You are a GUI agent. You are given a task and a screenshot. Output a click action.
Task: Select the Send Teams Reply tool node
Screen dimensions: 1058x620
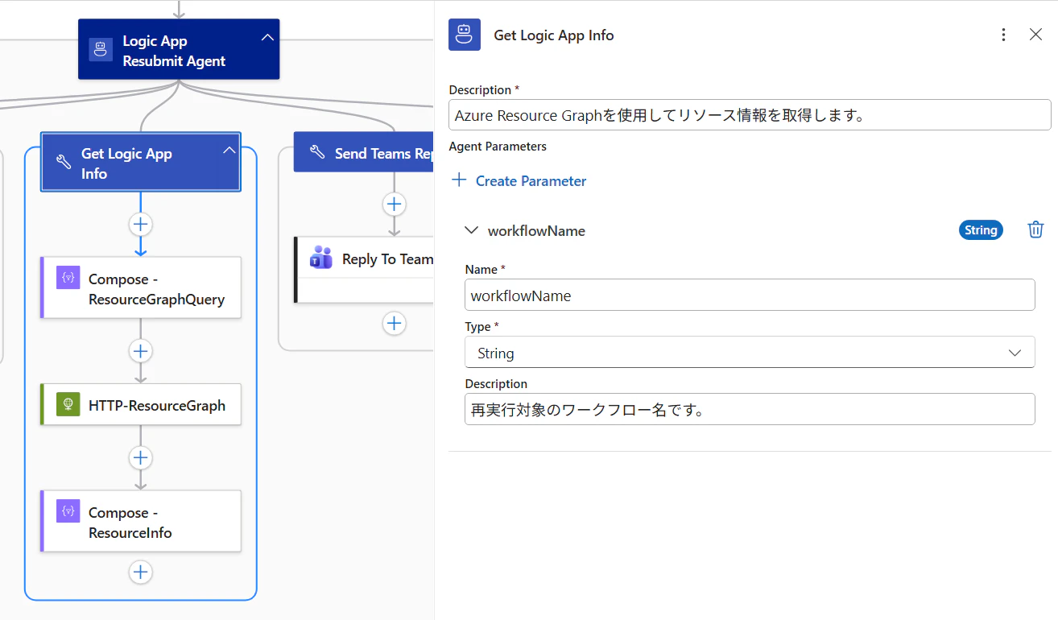[x=364, y=152]
